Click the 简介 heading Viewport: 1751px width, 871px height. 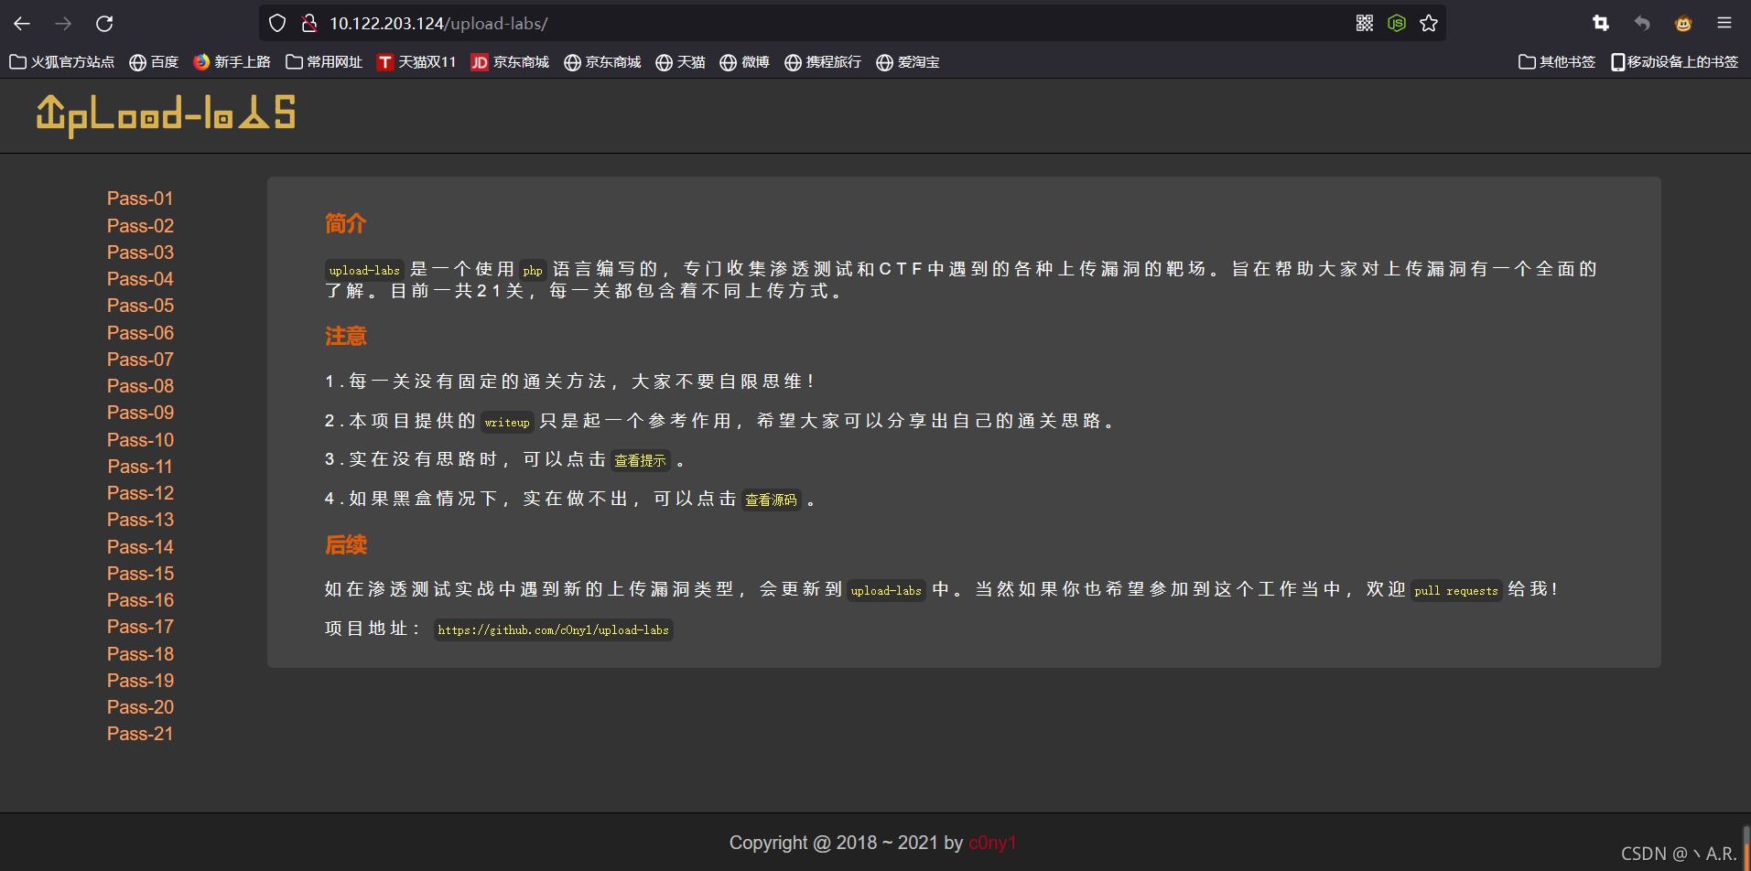pyautogui.click(x=346, y=223)
